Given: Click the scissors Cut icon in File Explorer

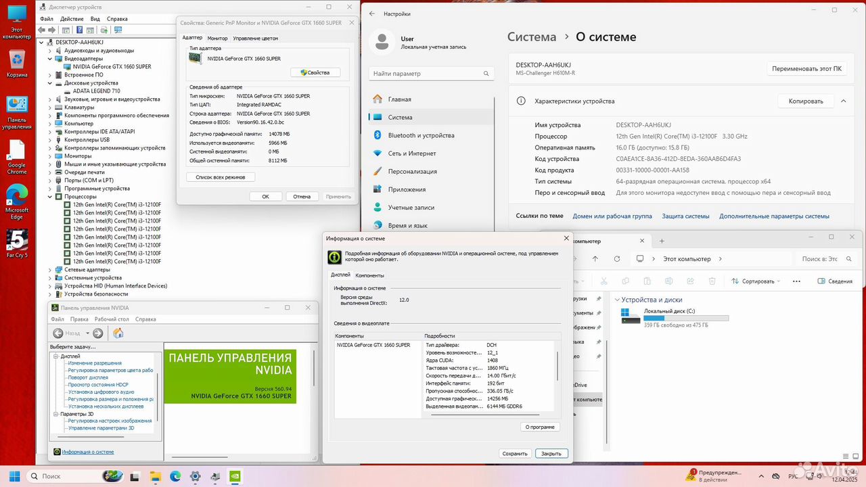Looking at the screenshot, I should (603, 281).
